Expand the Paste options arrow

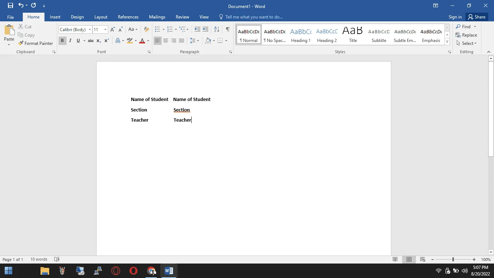click(9, 45)
